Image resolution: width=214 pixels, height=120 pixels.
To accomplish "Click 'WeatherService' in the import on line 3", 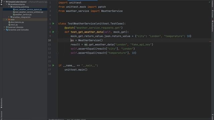I will (112, 11).
